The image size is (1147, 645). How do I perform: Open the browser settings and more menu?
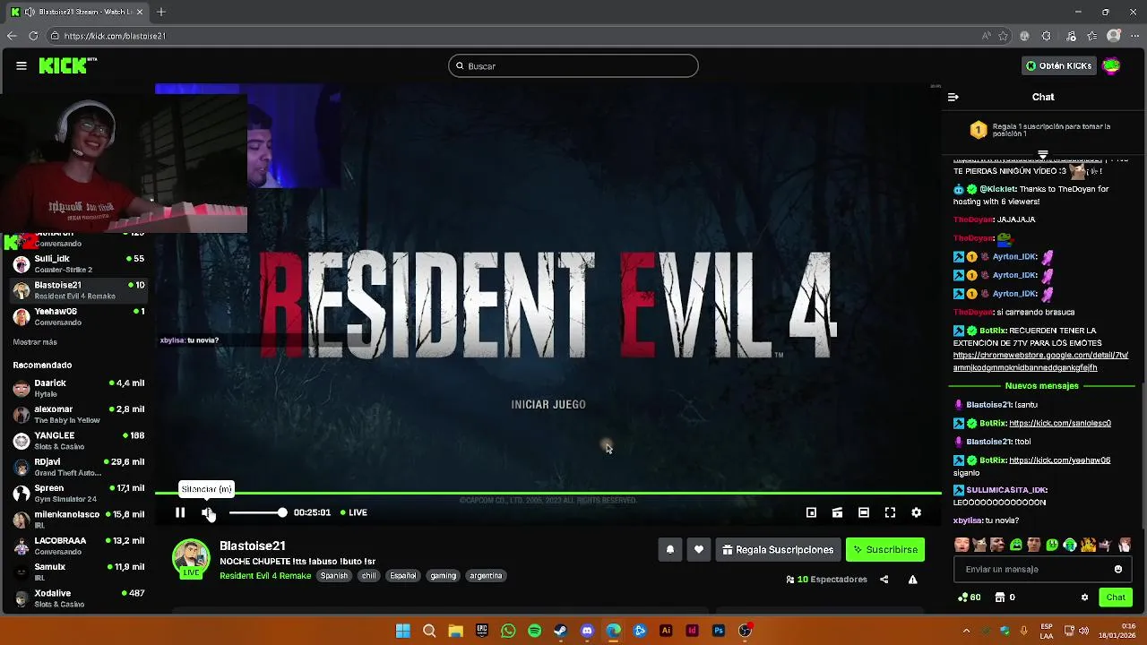pos(1134,36)
